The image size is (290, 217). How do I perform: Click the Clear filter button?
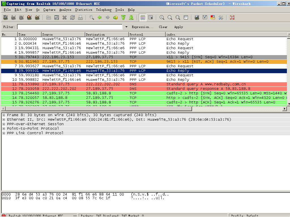[x=163, y=27]
